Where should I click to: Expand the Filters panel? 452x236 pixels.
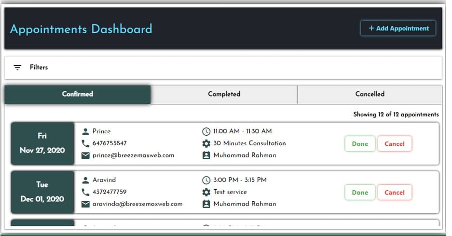click(39, 68)
